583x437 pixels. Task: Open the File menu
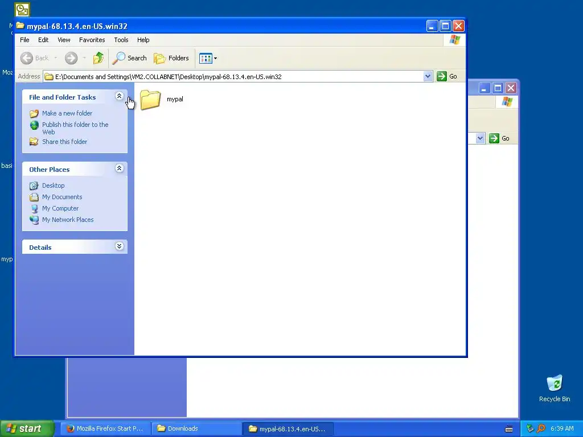click(24, 40)
